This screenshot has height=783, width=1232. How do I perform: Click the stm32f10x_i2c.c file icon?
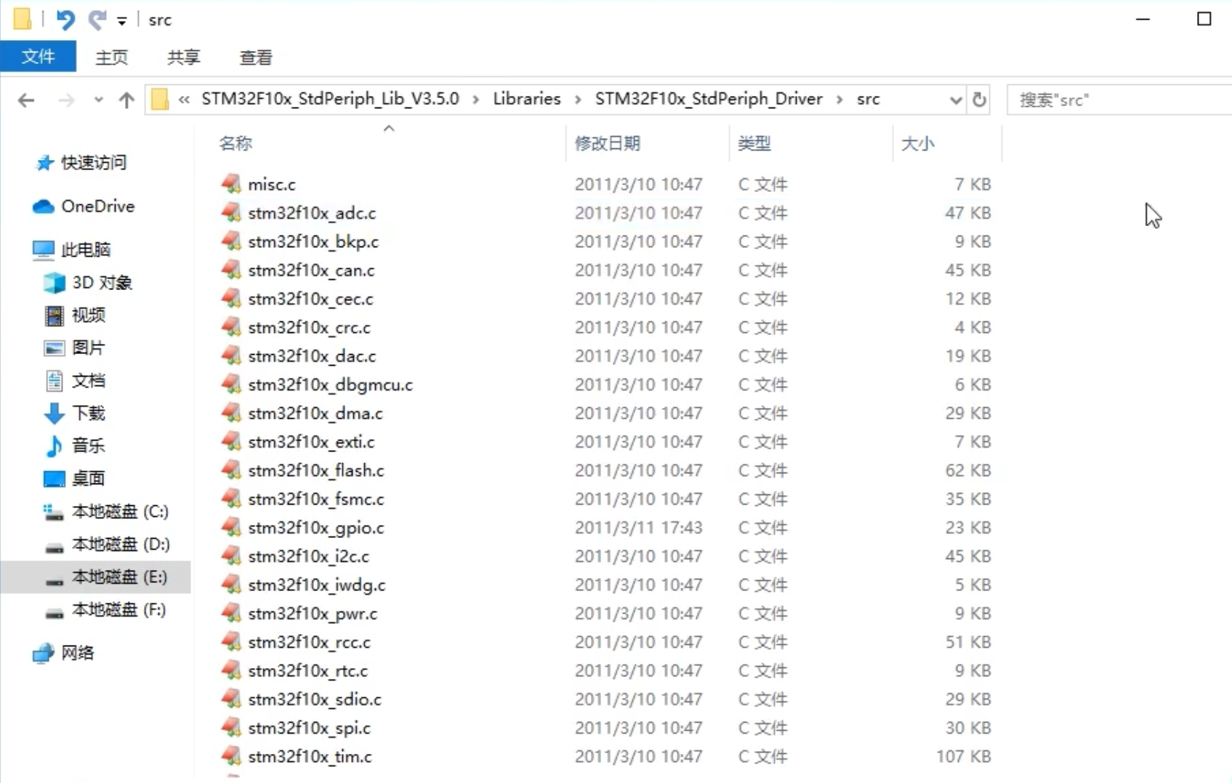[231, 556]
